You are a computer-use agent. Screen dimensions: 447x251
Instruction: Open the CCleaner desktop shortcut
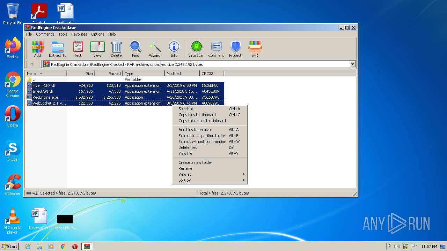[x=13, y=185]
